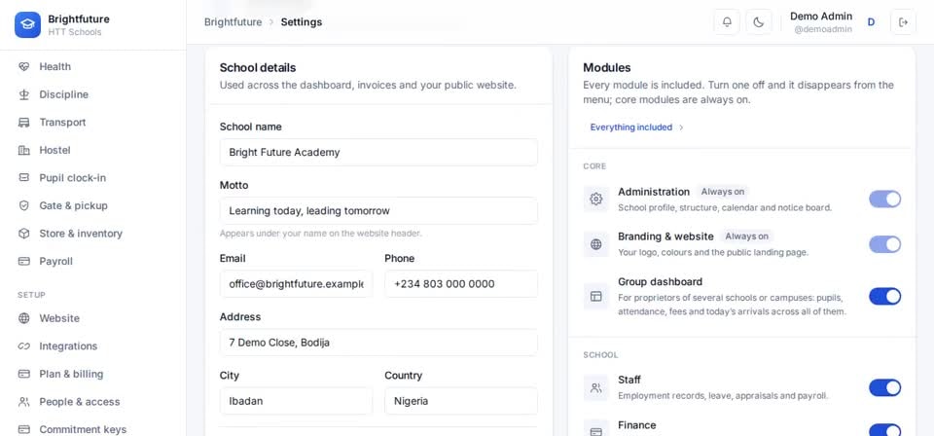This screenshot has height=436, width=934.
Task: Open the notifications bell
Action: [727, 22]
